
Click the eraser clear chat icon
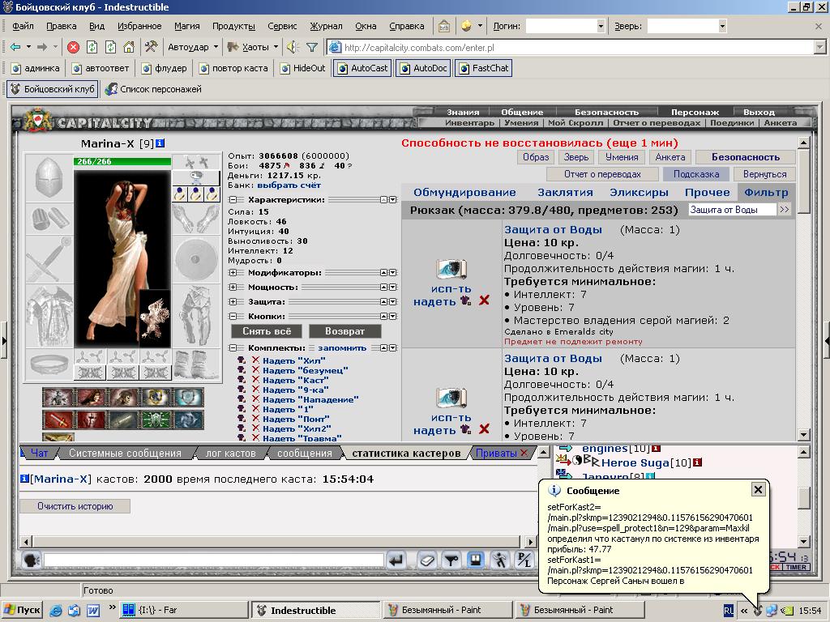pyautogui.click(x=427, y=560)
